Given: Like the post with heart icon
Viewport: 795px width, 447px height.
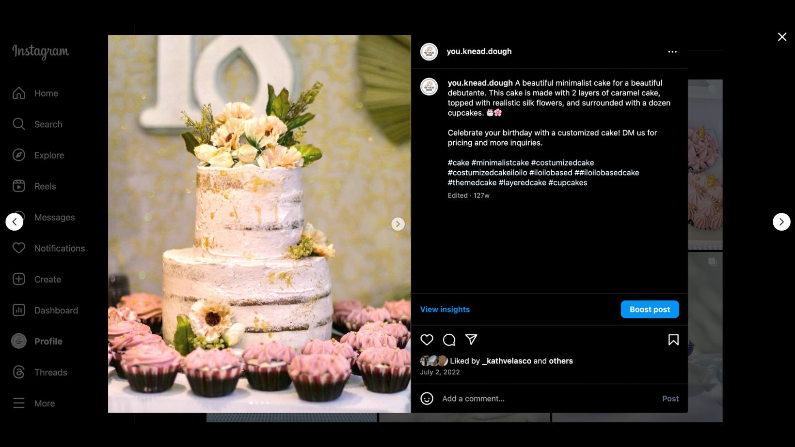Looking at the screenshot, I should click(x=427, y=340).
